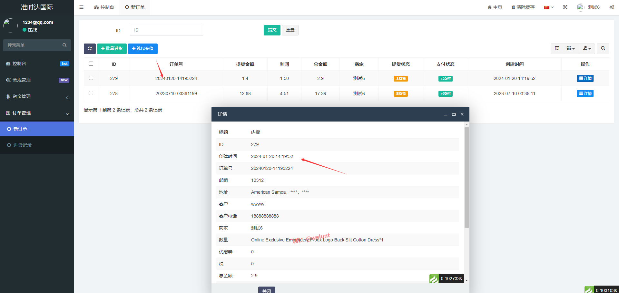Select the checkbox for order 279
The height and width of the screenshot is (293, 619).
[91, 78]
